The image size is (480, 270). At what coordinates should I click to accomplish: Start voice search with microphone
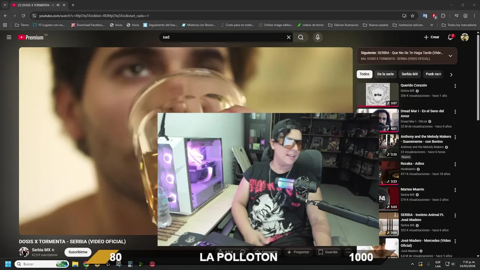[318, 37]
